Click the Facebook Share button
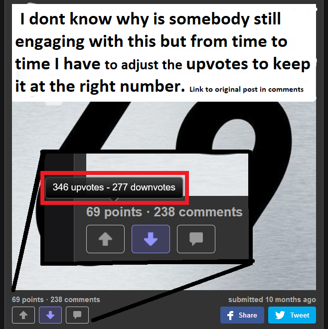The image size is (328, 329). pyautogui.click(x=242, y=315)
